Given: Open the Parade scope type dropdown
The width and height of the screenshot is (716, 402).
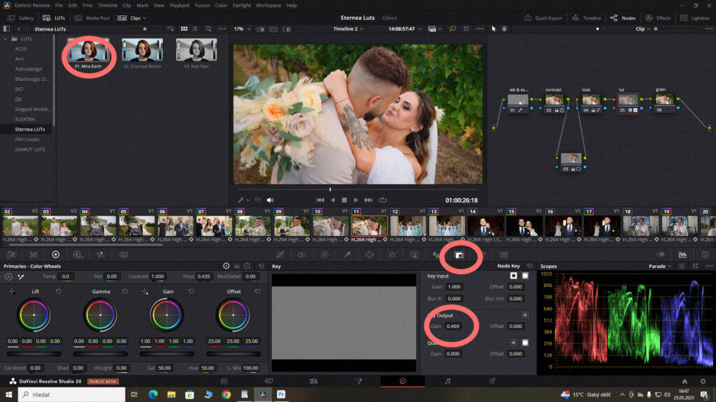Looking at the screenshot, I should [x=660, y=266].
